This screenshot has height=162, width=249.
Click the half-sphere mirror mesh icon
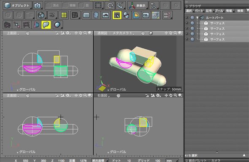(36, 25)
